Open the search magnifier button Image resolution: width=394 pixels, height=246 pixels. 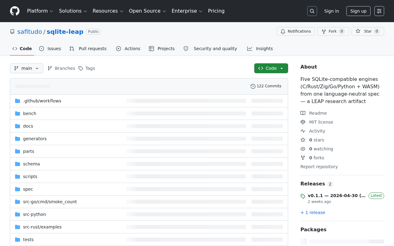[x=312, y=11]
